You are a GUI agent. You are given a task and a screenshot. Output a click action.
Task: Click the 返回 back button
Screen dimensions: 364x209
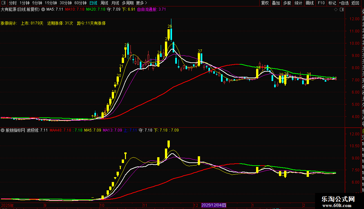[x=355, y=3]
